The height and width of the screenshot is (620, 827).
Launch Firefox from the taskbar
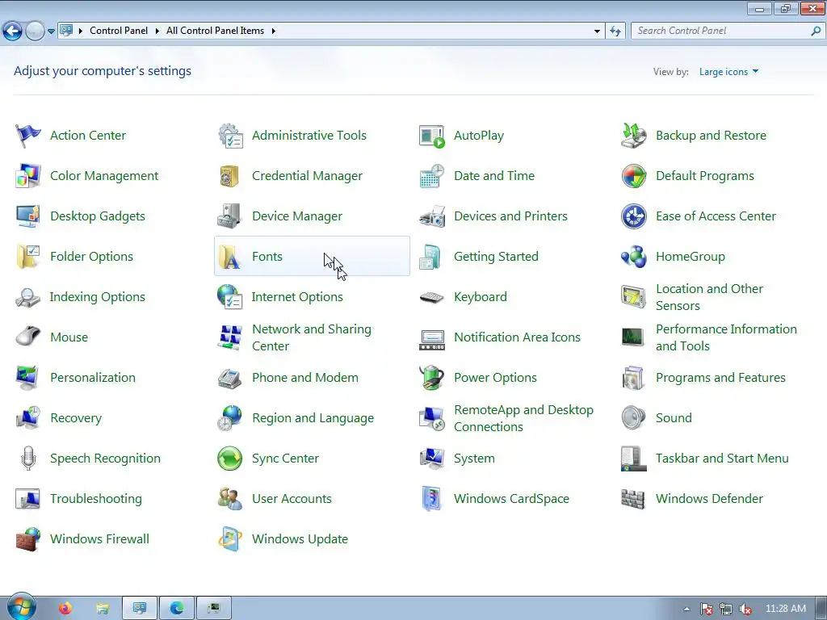point(65,609)
